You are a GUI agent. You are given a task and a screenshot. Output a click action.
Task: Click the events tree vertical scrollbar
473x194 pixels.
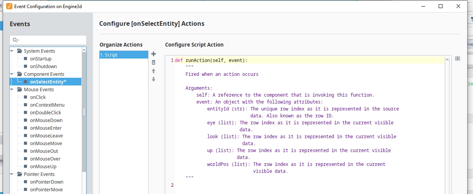pyautogui.click(x=84, y=112)
